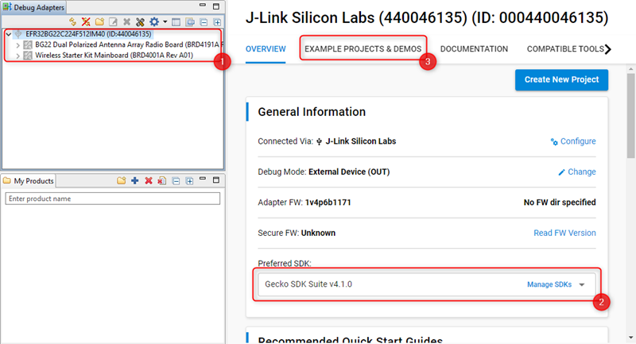Click the Configure connection link
636x344 pixels.
[x=573, y=141]
